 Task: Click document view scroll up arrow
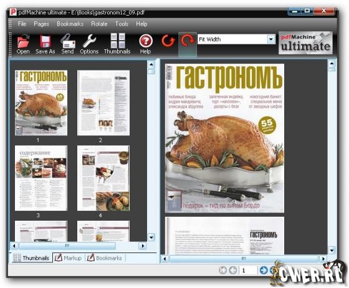[x=332, y=64]
